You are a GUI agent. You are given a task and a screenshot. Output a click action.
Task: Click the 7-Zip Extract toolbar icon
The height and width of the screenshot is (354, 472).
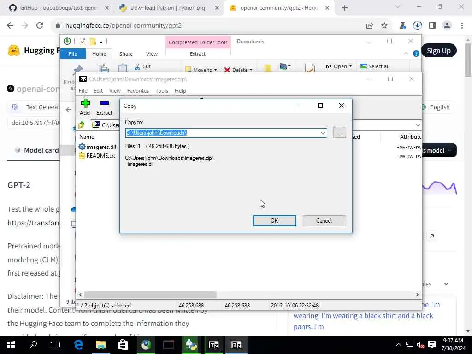104,107
